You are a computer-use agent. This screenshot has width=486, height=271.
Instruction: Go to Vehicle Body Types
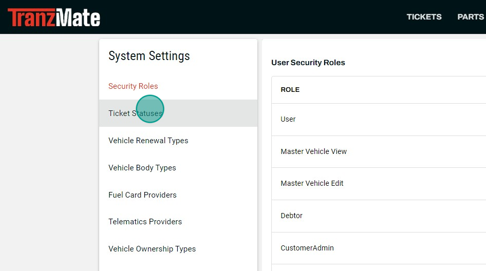(x=178, y=167)
